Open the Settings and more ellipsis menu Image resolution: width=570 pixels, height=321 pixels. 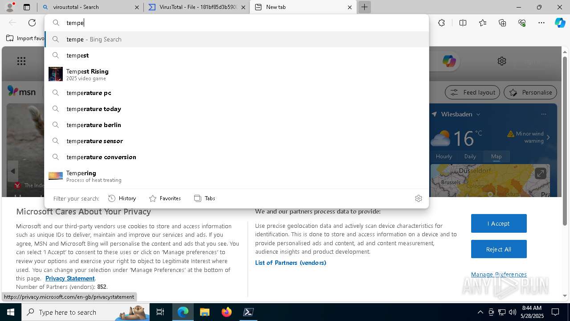(541, 23)
